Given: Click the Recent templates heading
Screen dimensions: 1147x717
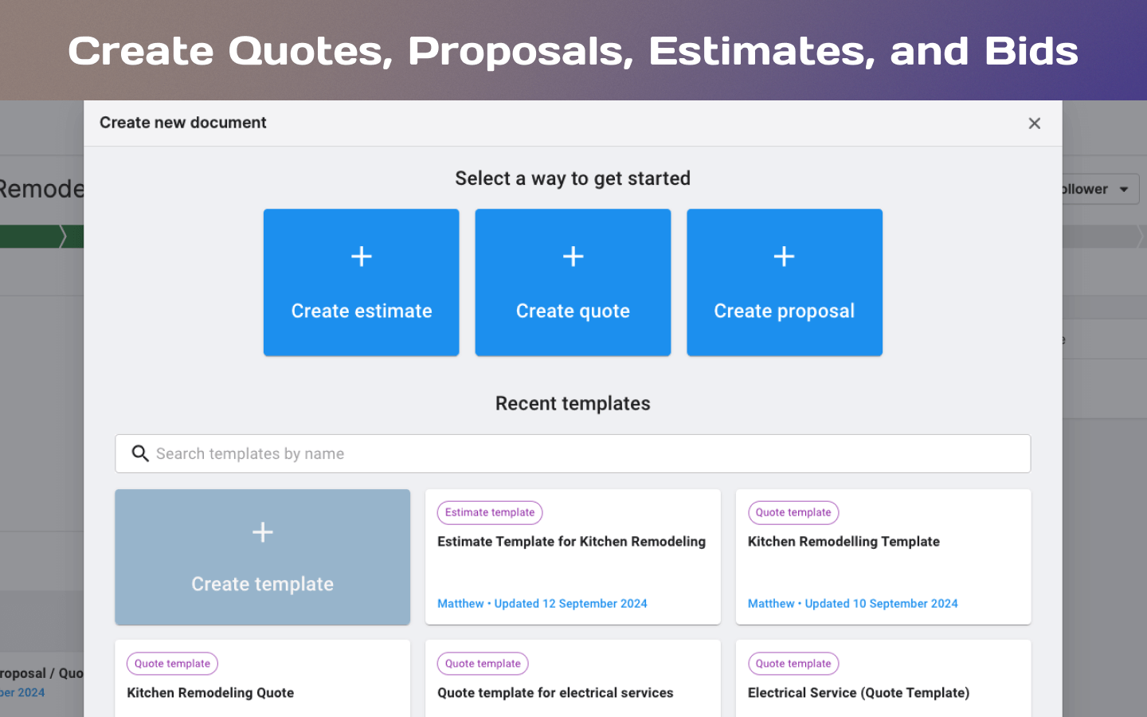Looking at the screenshot, I should (x=573, y=403).
